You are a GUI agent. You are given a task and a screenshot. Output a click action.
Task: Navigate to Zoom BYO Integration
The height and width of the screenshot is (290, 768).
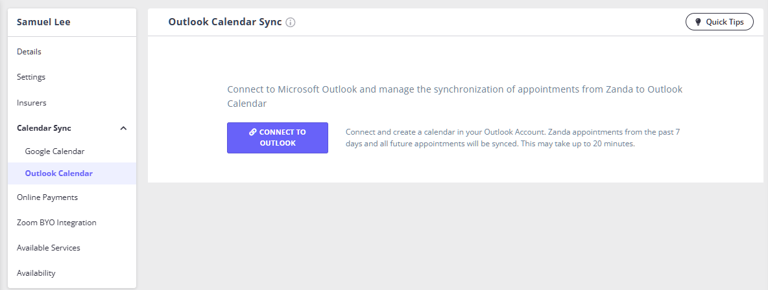click(x=56, y=223)
